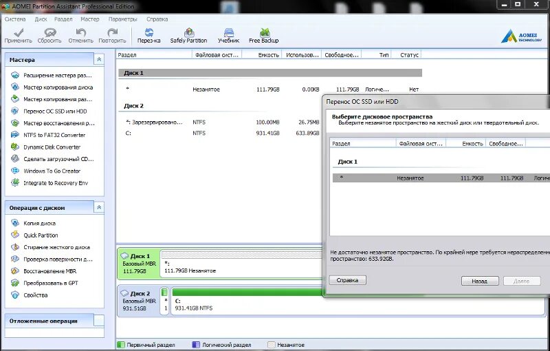Click the disabled Далее button
Viewport: 550px width, 351px height.
522,281
